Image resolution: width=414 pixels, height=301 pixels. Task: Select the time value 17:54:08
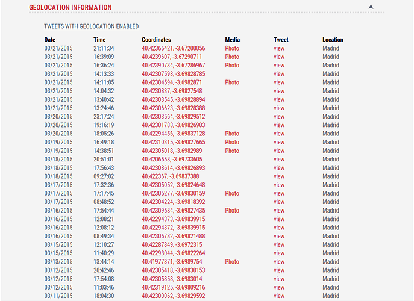pyautogui.click(x=104, y=279)
